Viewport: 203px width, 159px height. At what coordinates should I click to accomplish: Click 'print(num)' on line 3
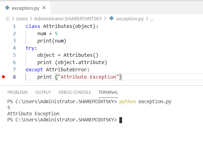click(52, 41)
